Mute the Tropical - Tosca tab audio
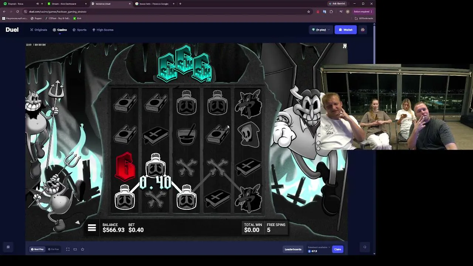The width and height of the screenshot is (473, 266). (37, 4)
